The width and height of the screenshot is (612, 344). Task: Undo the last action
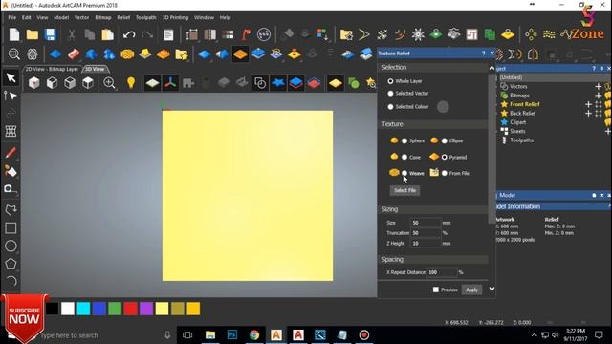coord(129,34)
